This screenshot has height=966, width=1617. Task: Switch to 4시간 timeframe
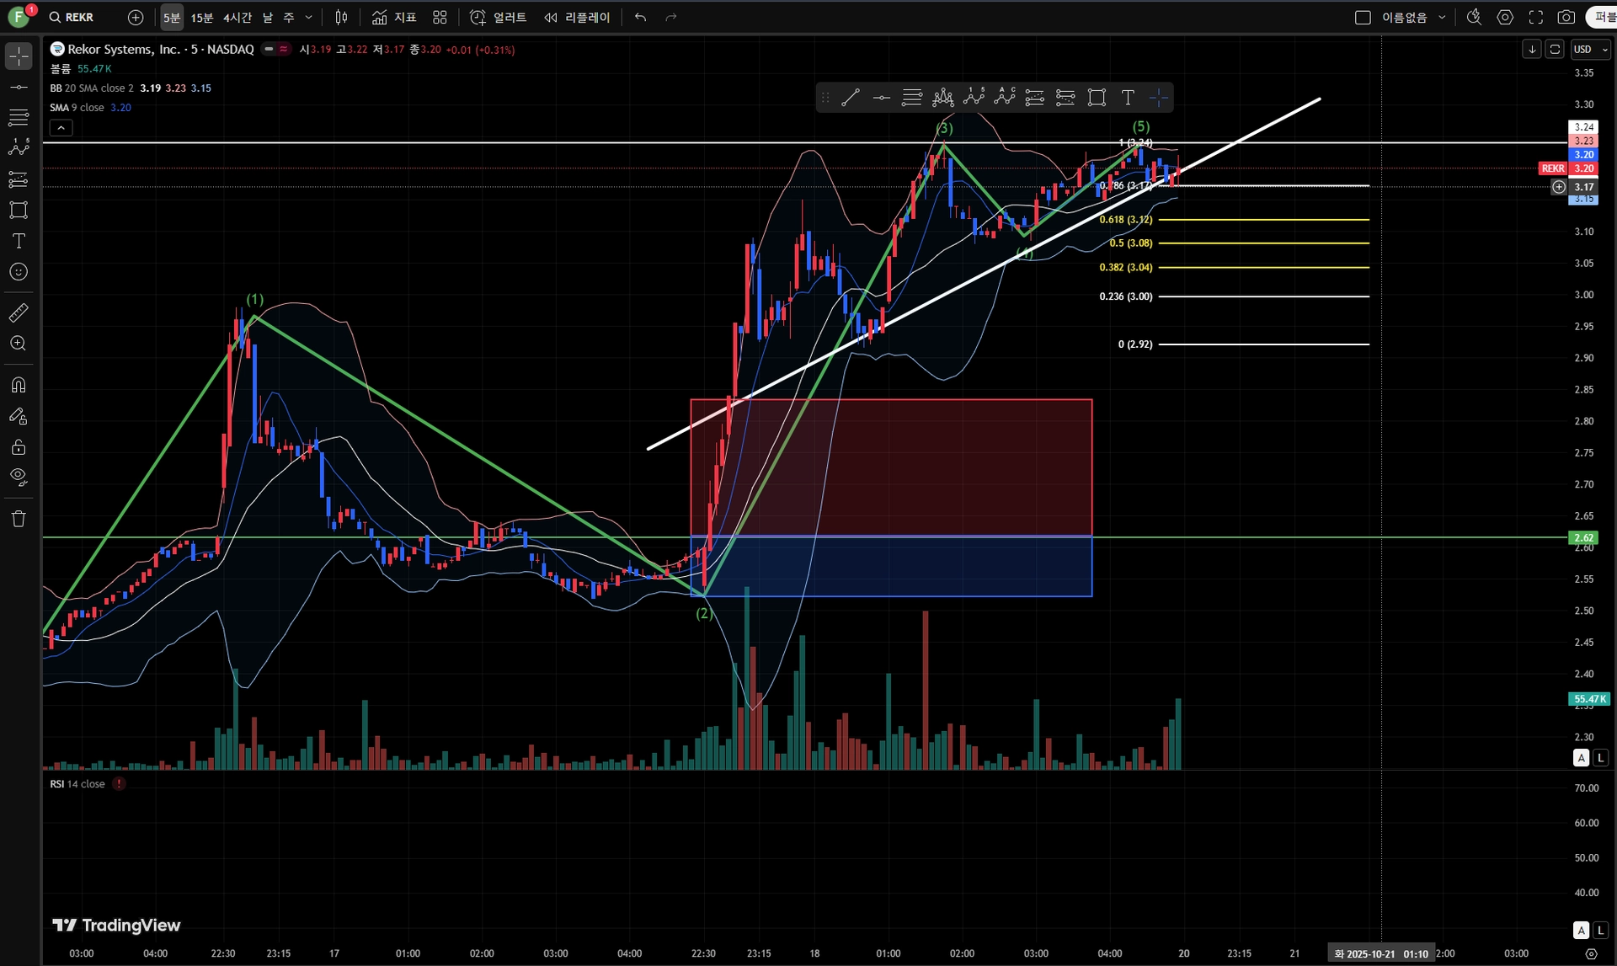[x=237, y=17]
